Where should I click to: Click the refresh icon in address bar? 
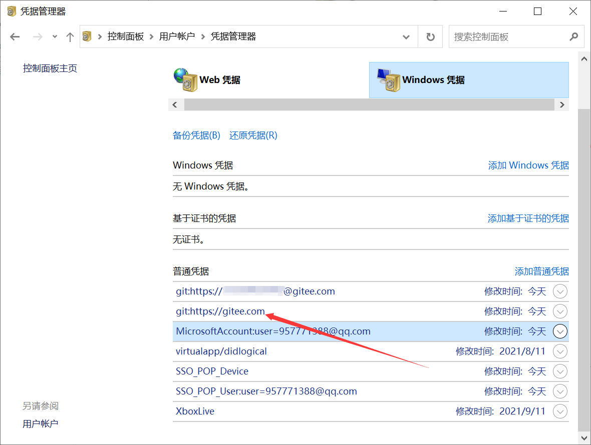[430, 36]
